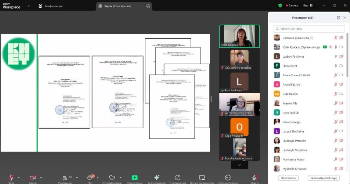Toggle microphone mute (Звук) in toolbar
Image resolution: width=350 pixels, height=184 pixels.
[x=11, y=178]
